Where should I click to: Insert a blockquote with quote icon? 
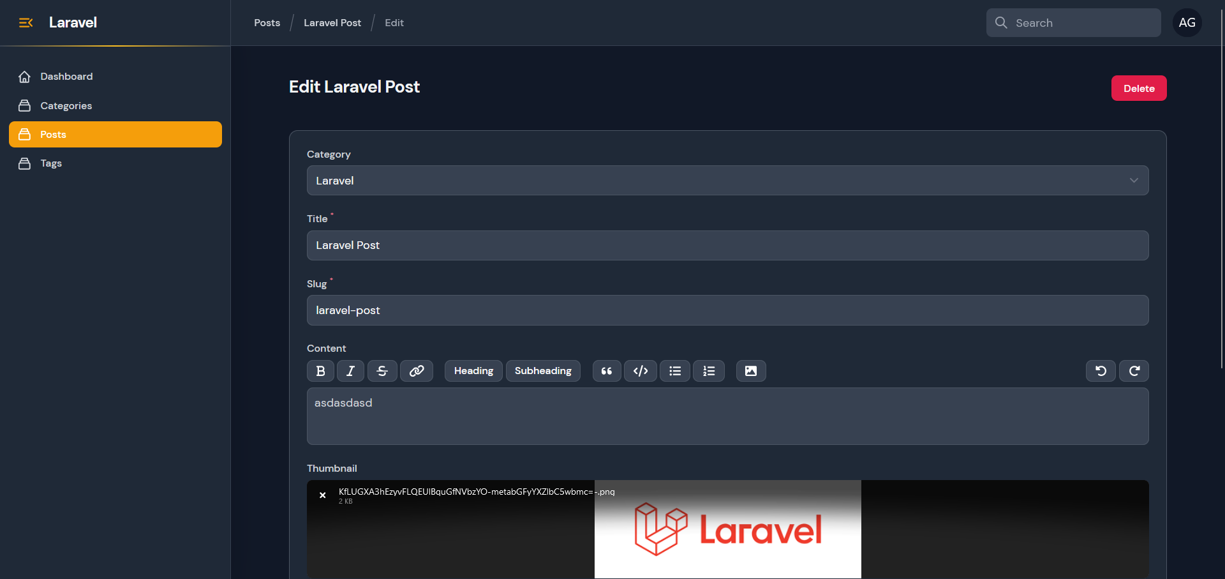[x=607, y=371]
